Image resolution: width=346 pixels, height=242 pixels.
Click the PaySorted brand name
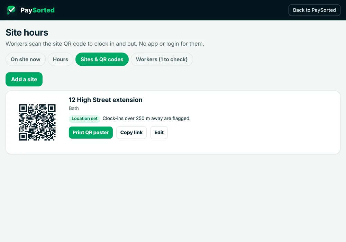click(x=37, y=10)
